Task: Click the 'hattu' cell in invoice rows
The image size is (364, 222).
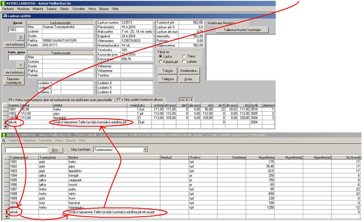Action: pos(90,109)
